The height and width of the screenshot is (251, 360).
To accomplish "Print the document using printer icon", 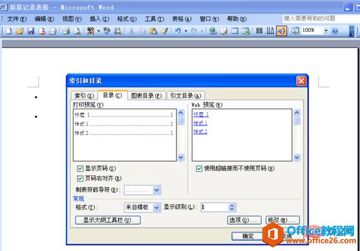I will coord(66,31).
